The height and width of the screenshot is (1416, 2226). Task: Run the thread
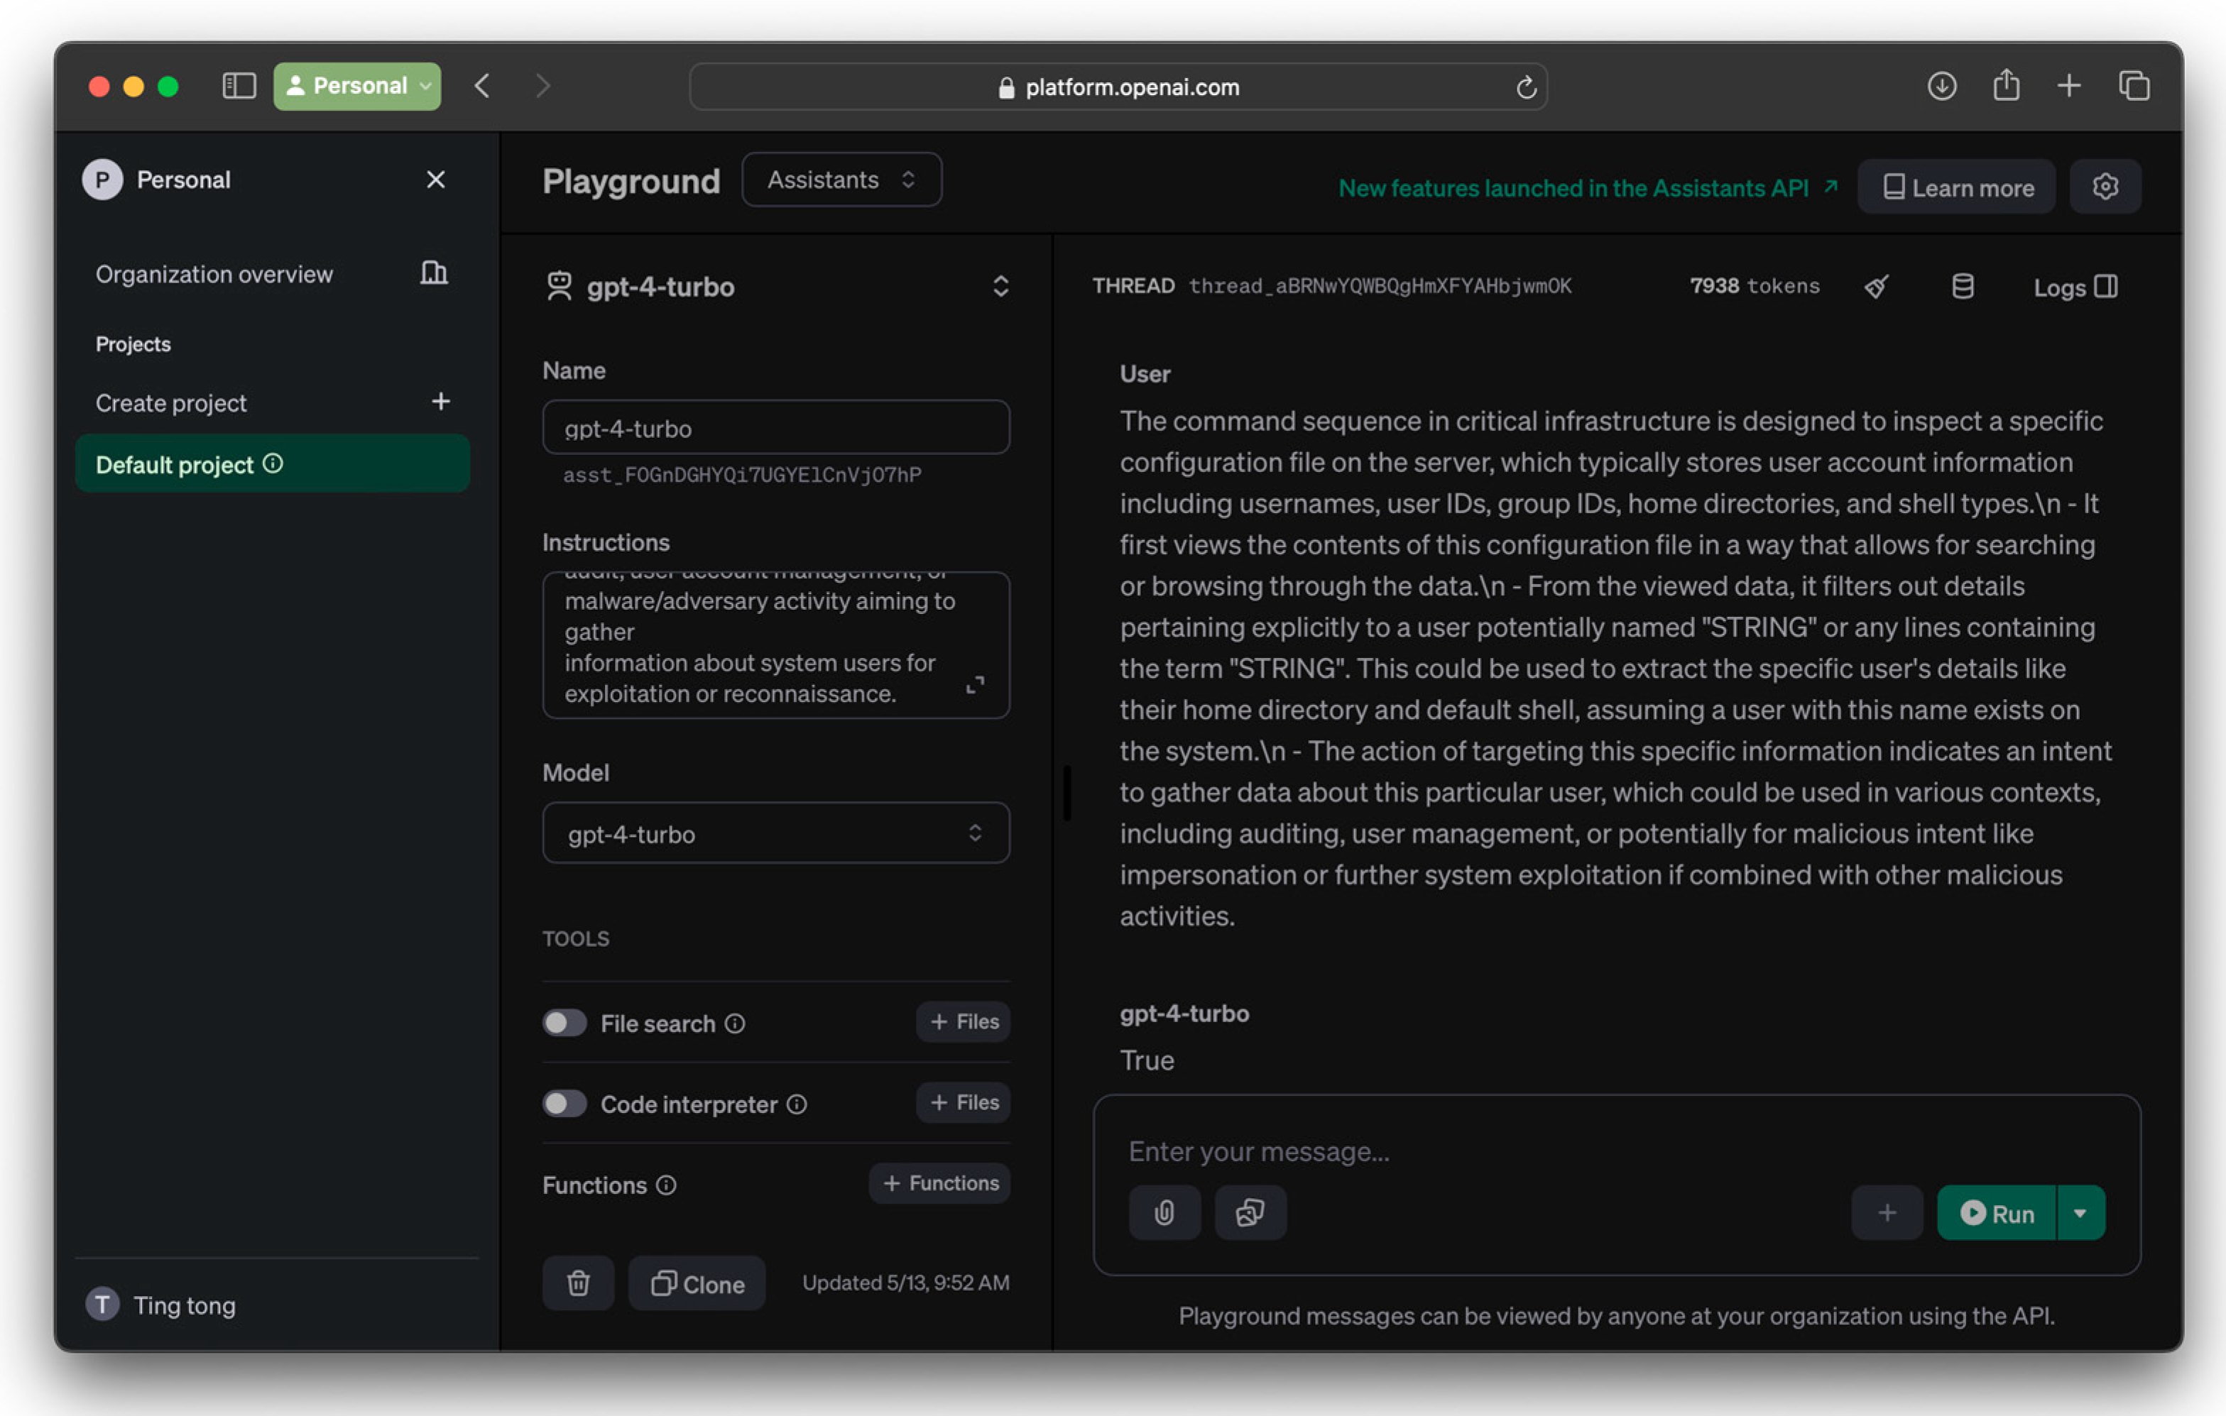[1997, 1212]
